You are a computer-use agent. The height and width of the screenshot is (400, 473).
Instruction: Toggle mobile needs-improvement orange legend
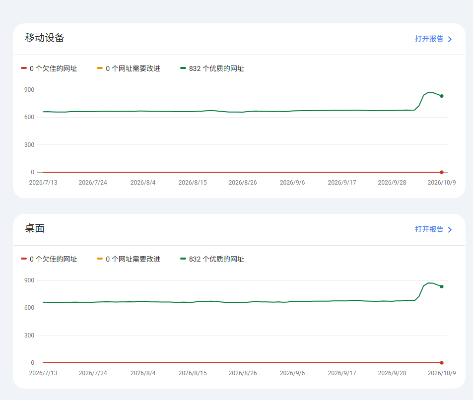tap(128, 68)
